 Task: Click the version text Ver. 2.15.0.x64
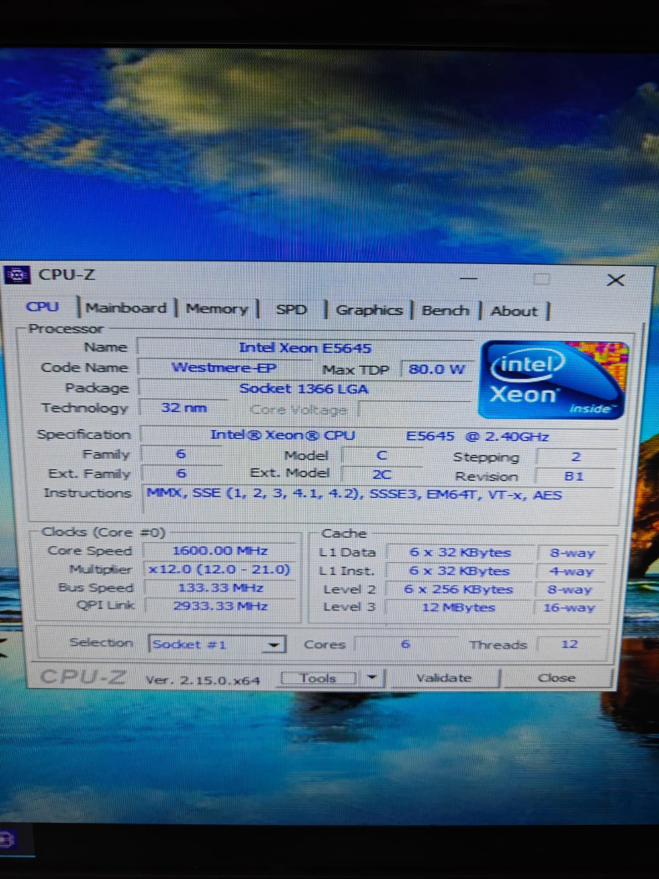203,680
